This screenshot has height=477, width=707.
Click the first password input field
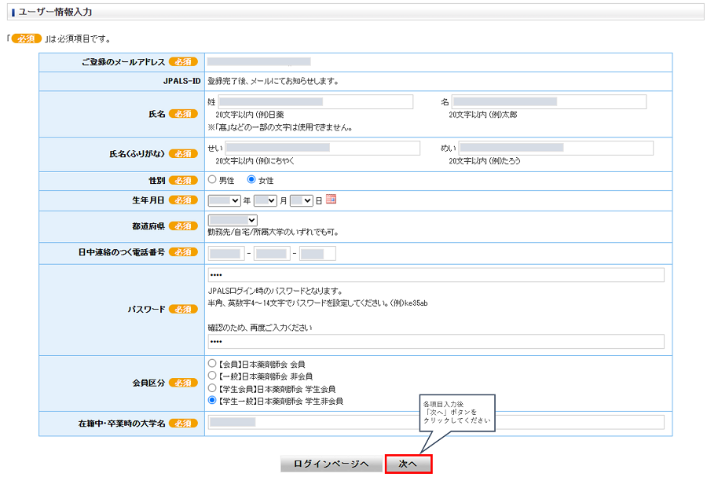(x=436, y=275)
